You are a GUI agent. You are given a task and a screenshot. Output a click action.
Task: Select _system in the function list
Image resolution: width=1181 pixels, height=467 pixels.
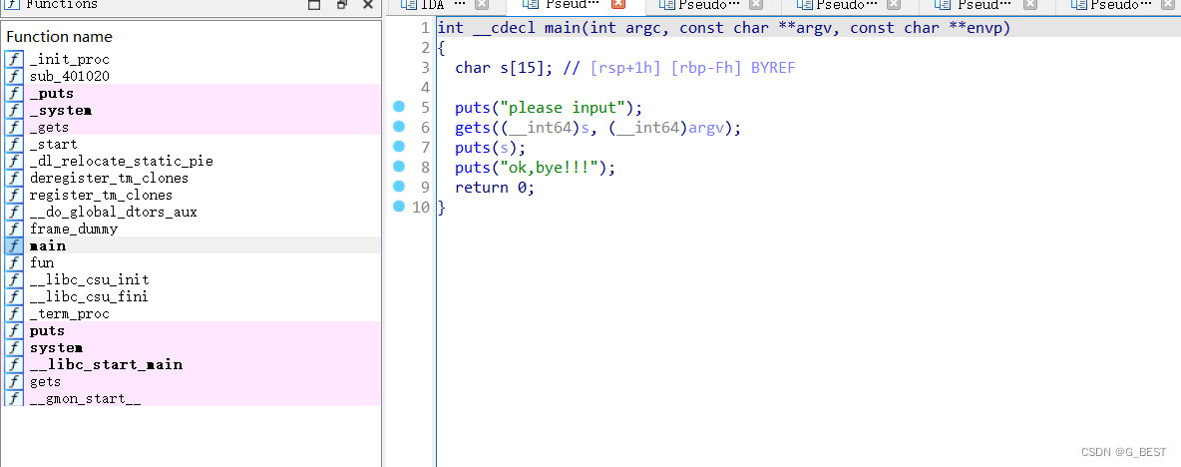tap(61, 110)
